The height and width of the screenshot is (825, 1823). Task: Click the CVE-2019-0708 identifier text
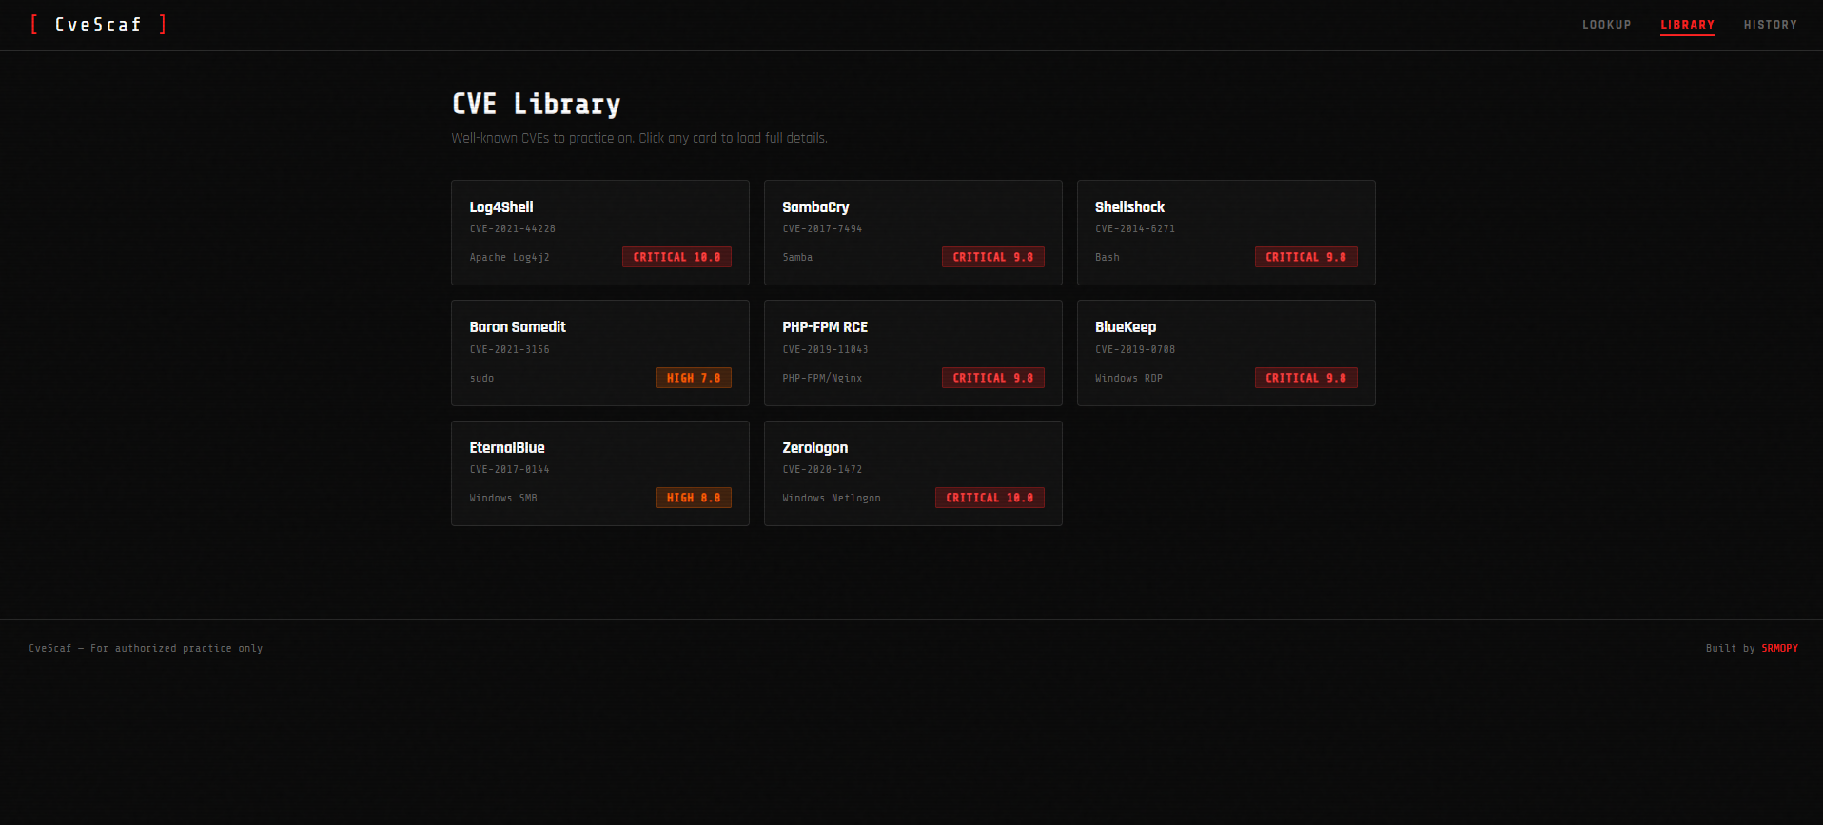pyautogui.click(x=1135, y=349)
